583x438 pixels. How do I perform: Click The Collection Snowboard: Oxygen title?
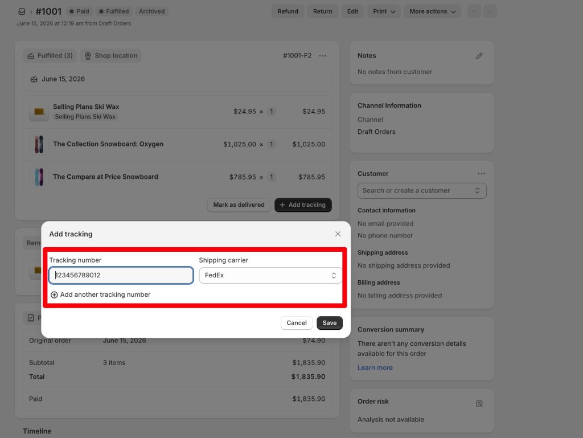108,144
